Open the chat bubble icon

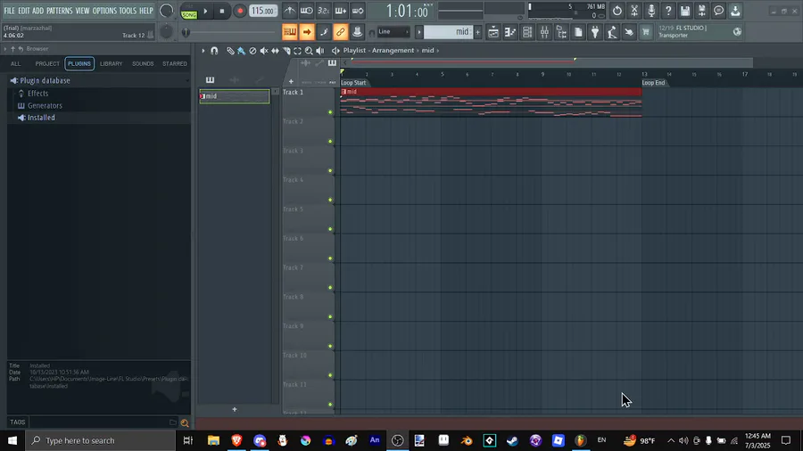click(718, 11)
